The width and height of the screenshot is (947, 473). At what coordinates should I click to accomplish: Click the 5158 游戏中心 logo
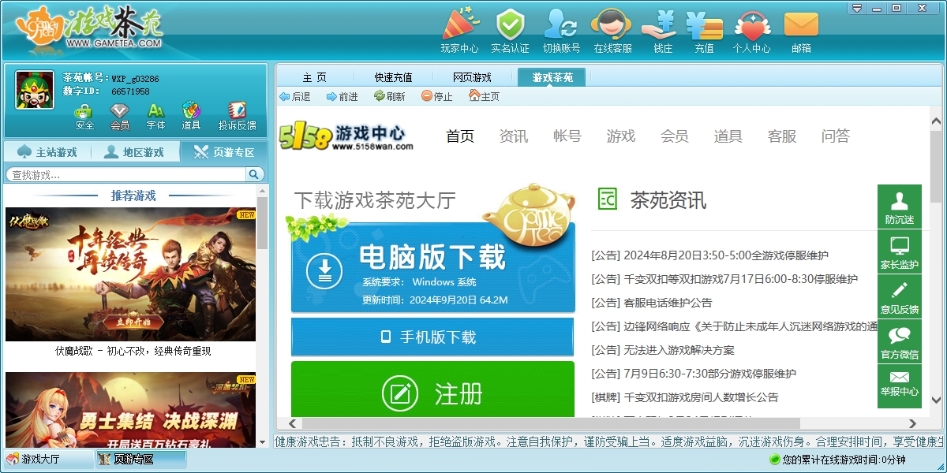[x=346, y=136]
